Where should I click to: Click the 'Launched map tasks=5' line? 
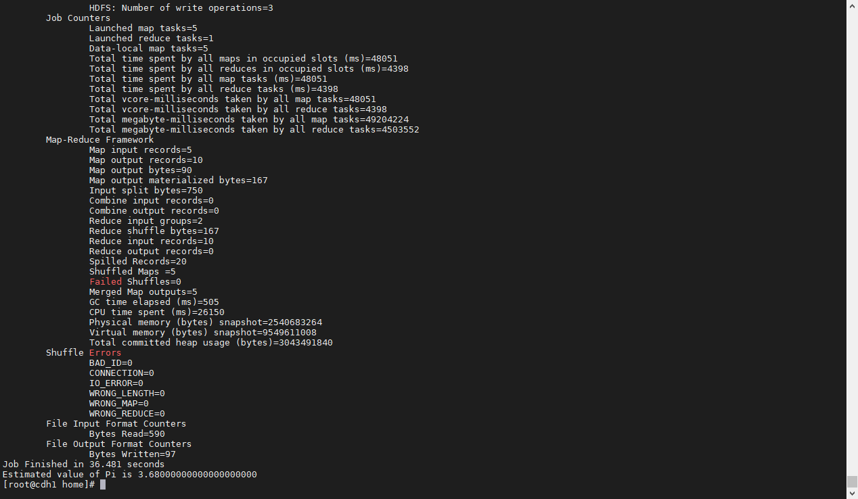pyautogui.click(x=143, y=28)
